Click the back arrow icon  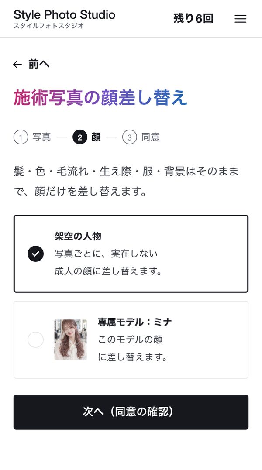pos(17,65)
